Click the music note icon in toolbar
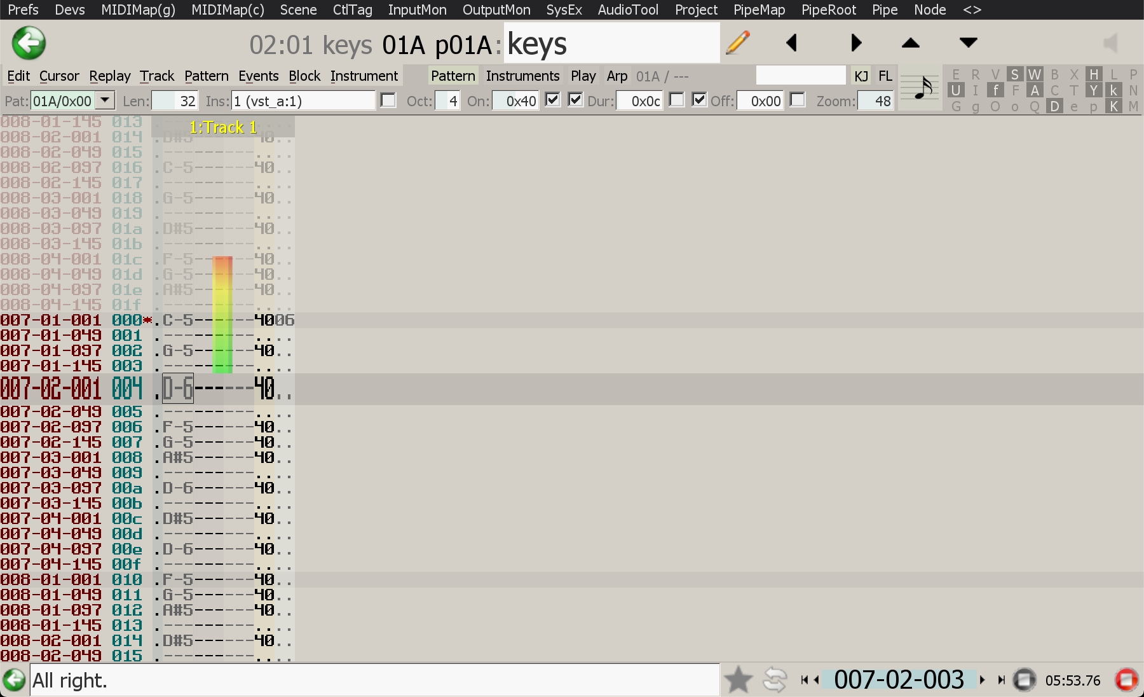The height and width of the screenshot is (697, 1144). pyautogui.click(x=921, y=89)
